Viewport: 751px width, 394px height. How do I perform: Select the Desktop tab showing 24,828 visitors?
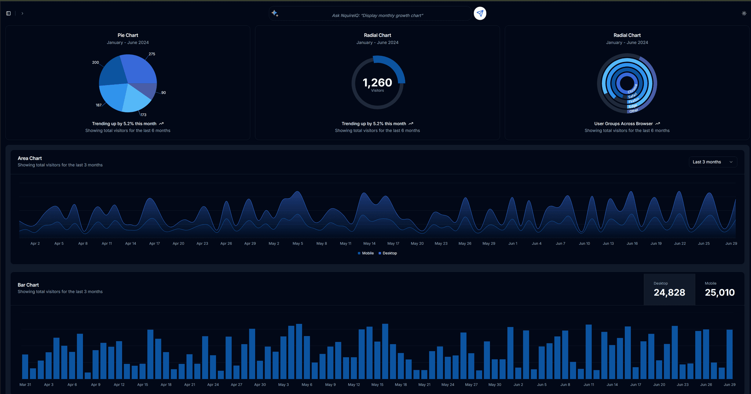[669, 289]
